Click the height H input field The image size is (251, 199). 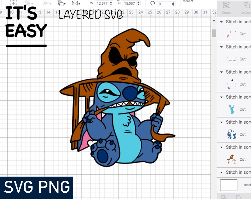click(x=129, y=3)
